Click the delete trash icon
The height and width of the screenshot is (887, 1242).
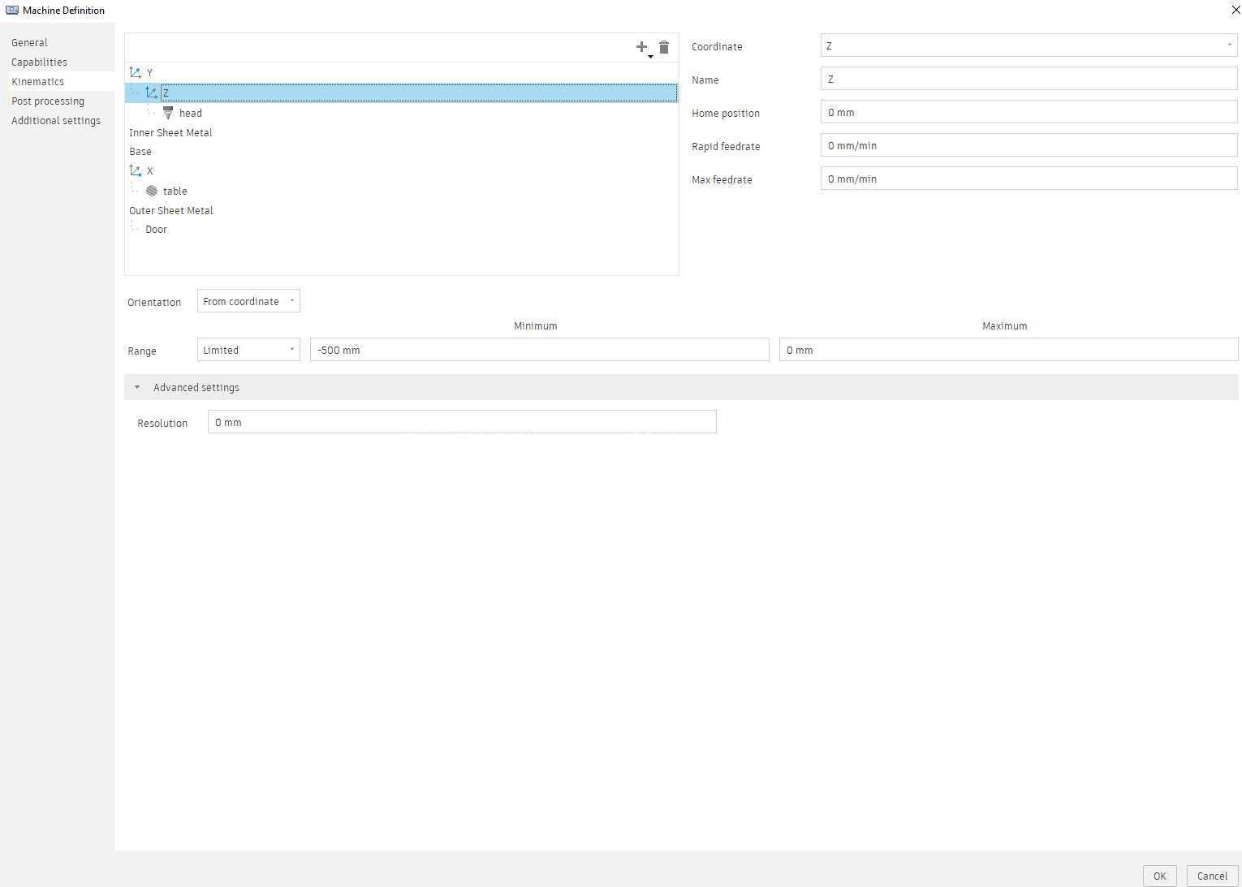coord(664,47)
